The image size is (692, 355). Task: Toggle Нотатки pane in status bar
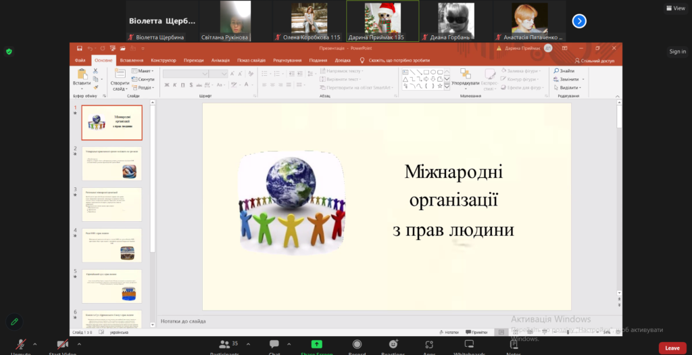pos(449,332)
